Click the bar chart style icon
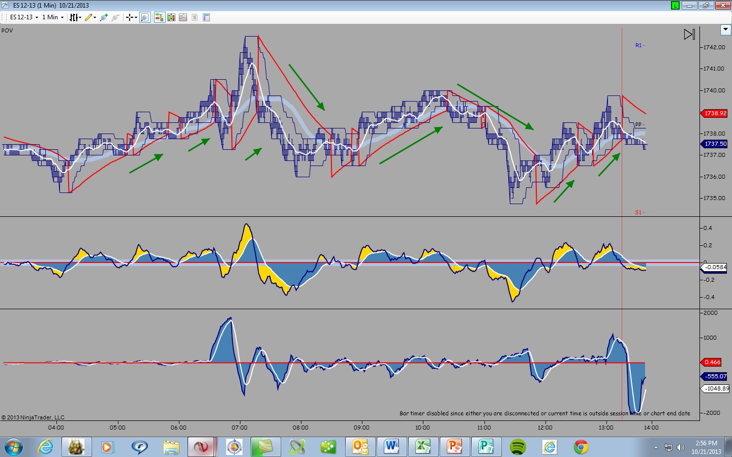 tap(73, 17)
